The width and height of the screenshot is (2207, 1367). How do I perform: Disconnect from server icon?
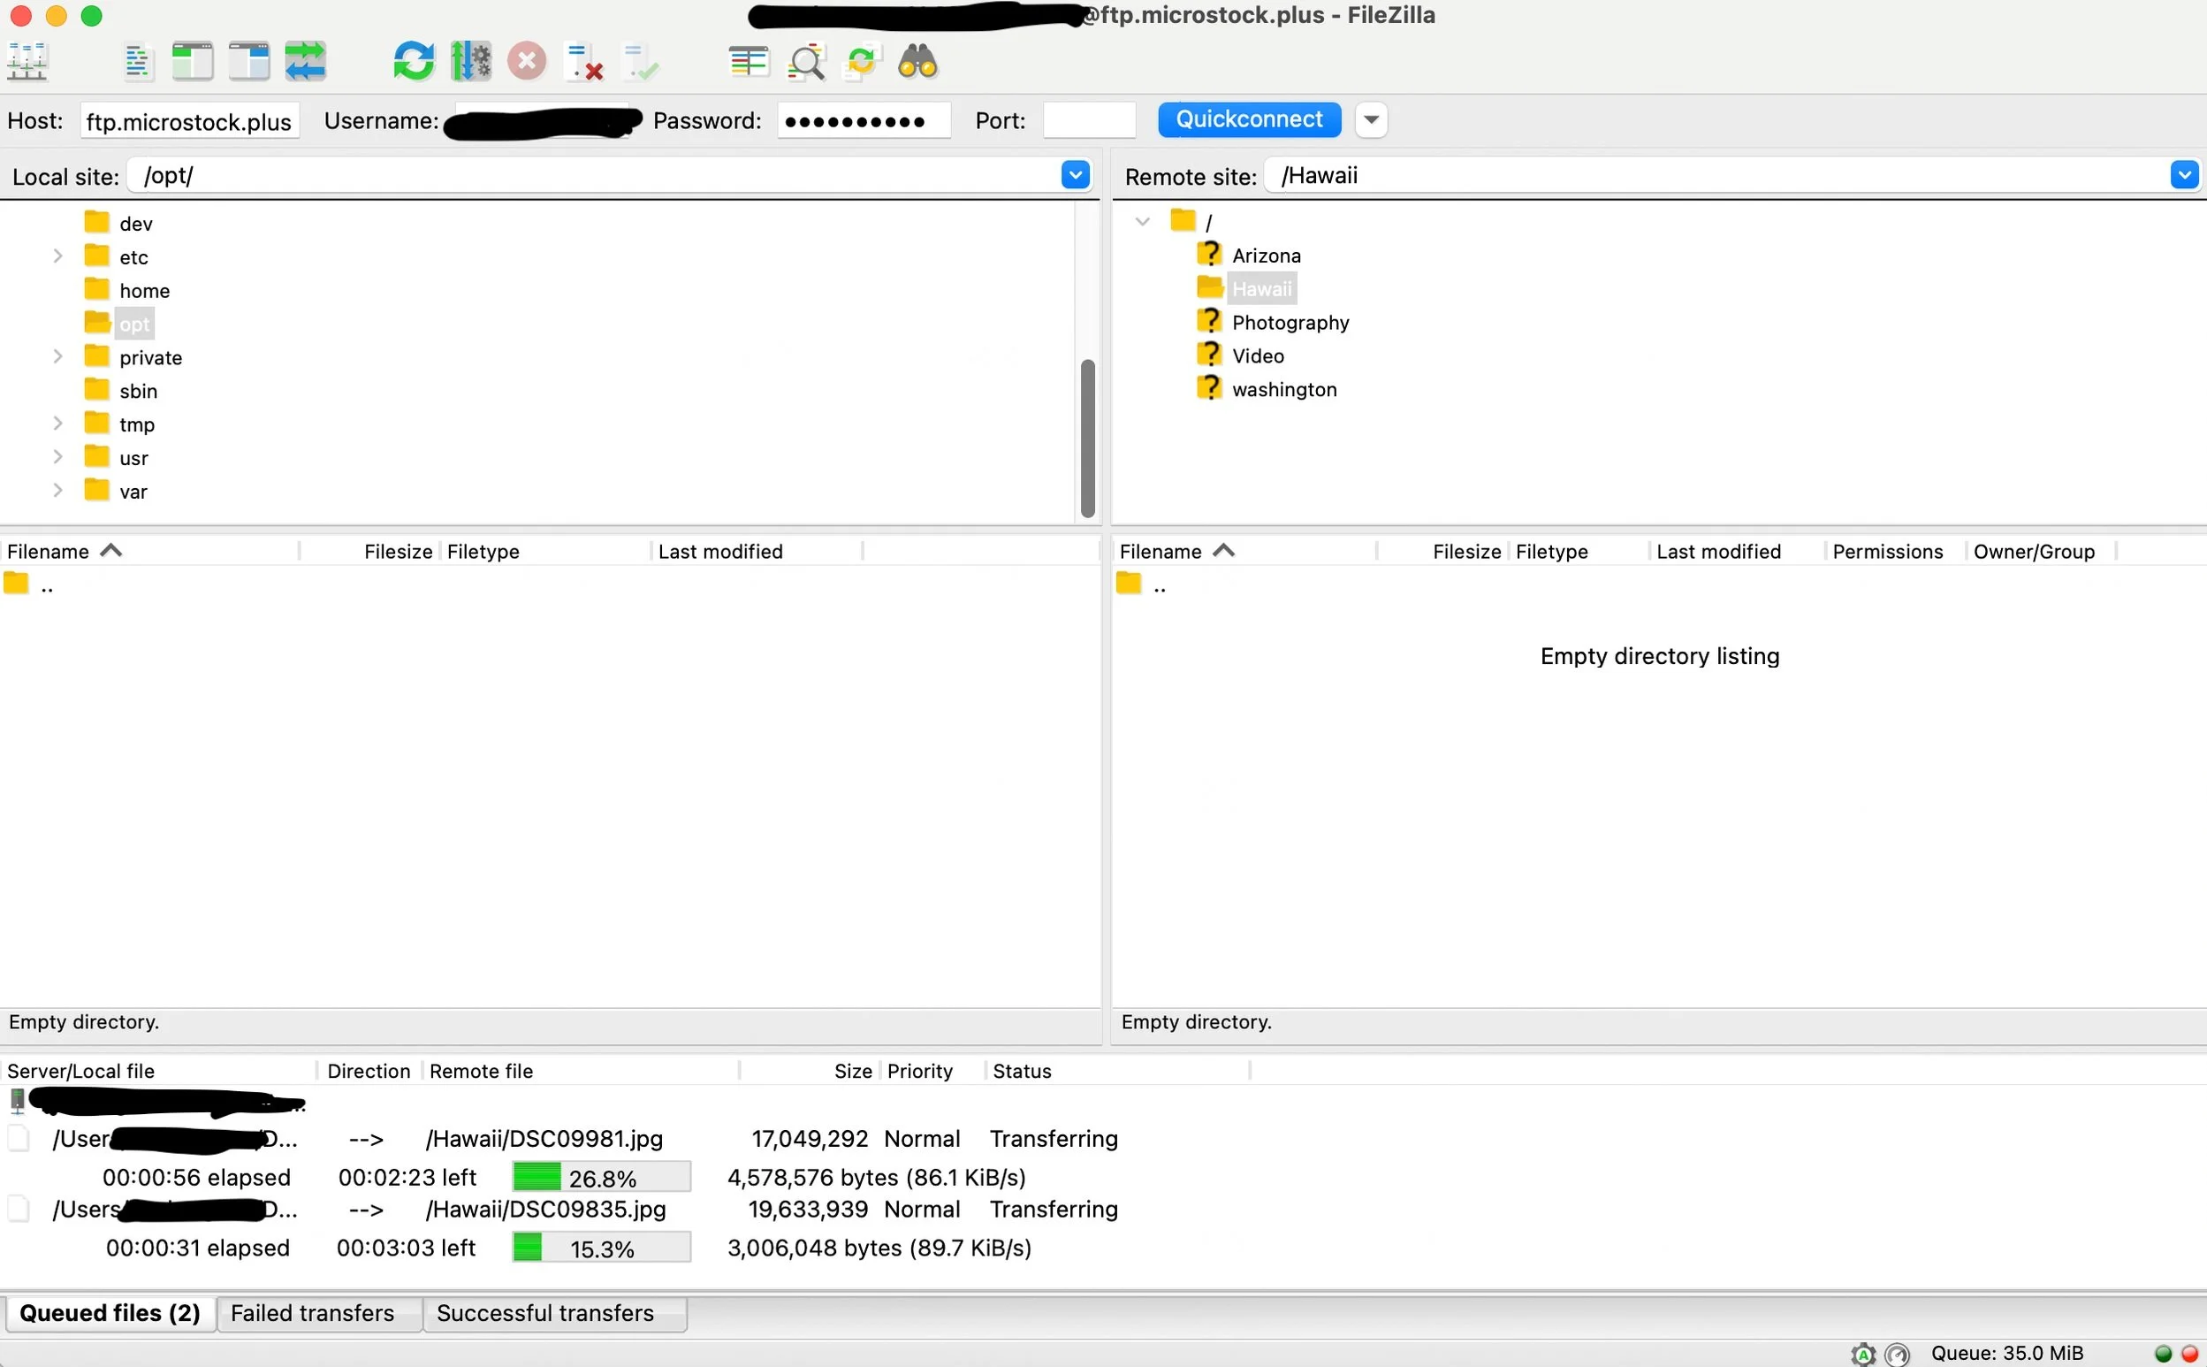pos(584,62)
